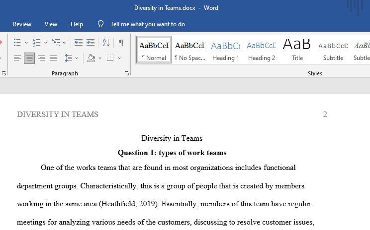Apply the Title style
Image resolution: width=370 pixels, height=230 pixels.
coord(297,50)
